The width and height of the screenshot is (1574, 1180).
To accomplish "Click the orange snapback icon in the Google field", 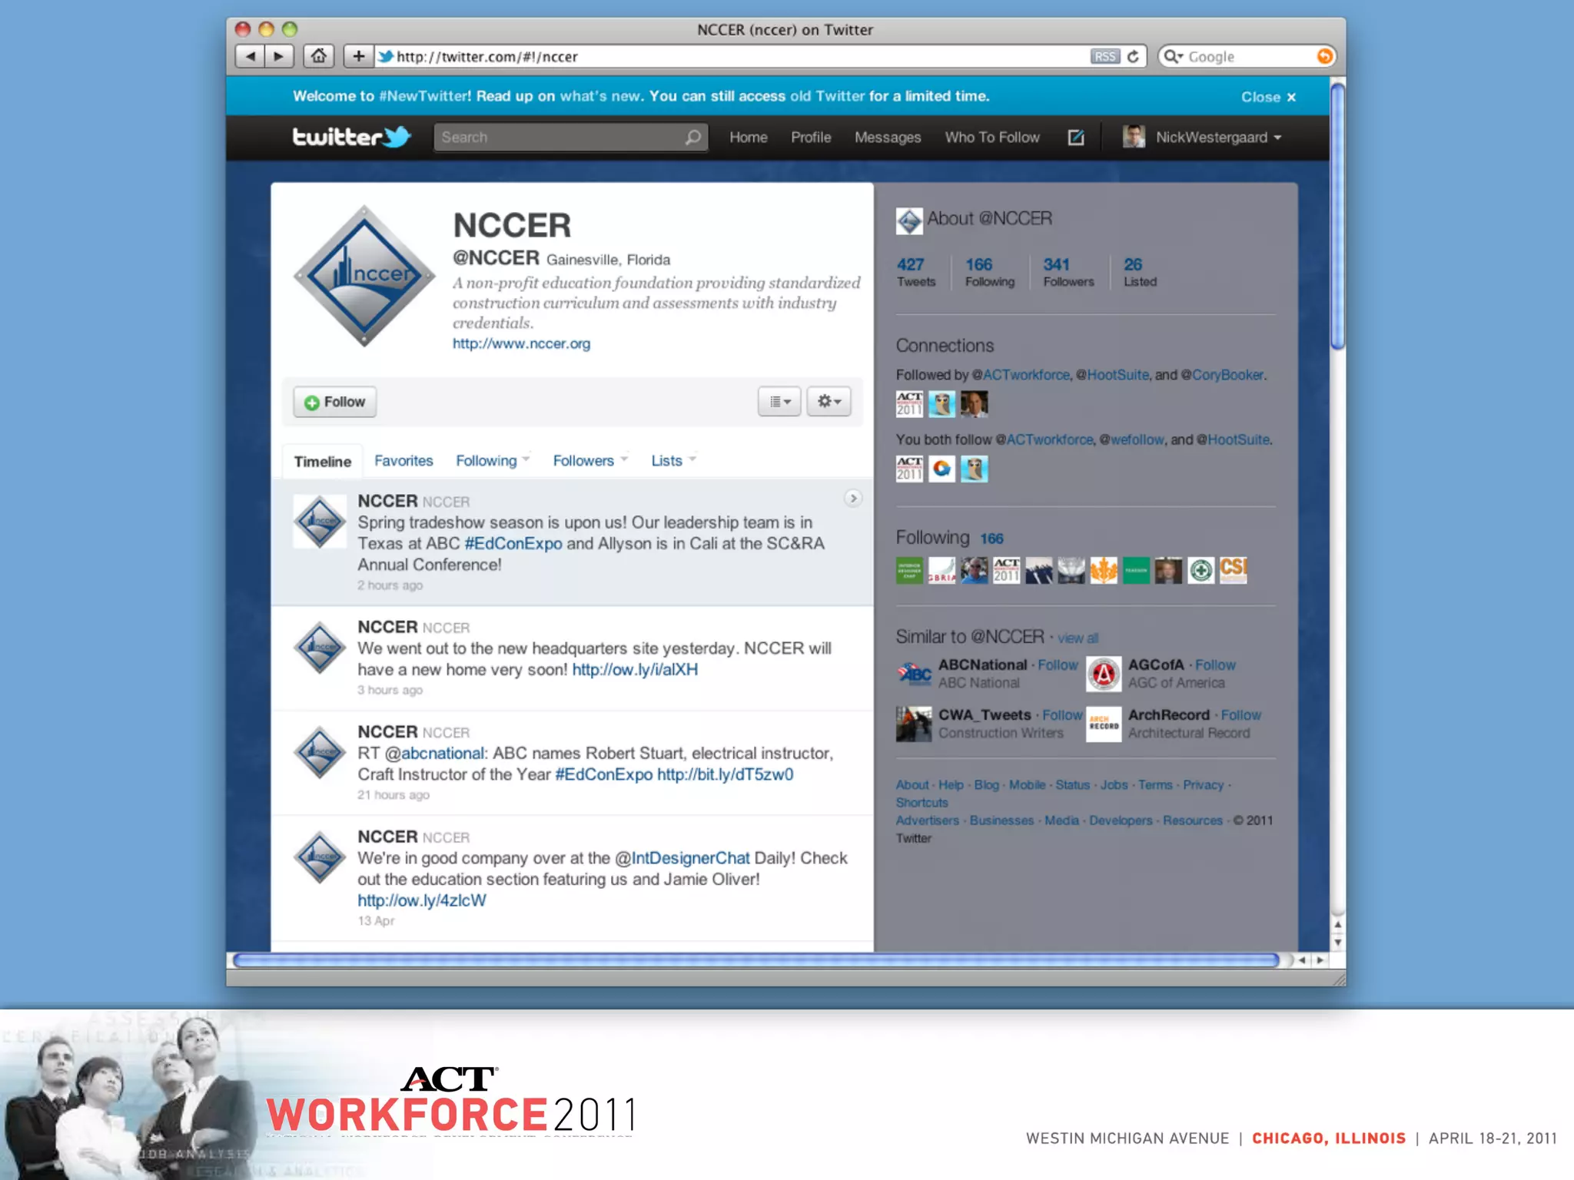I will point(1324,56).
